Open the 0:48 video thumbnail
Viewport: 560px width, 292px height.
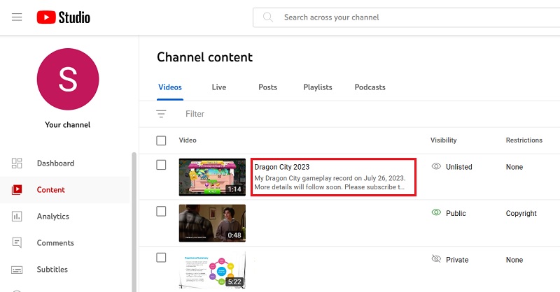(212, 223)
